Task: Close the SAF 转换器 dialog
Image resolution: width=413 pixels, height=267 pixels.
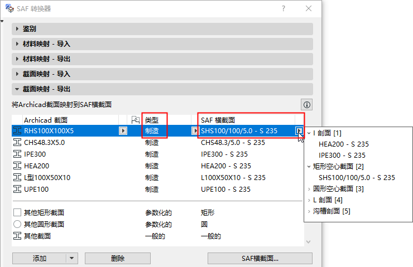Action: click(x=309, y=8)
